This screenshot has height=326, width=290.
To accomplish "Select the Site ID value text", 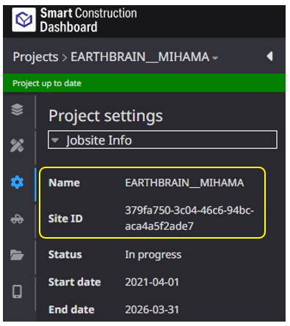I will click(189, 218).
